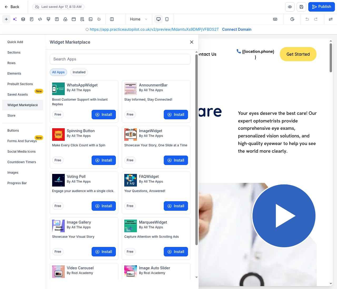Open Store in sidebar
This screenshot has height=289, width=337.
click(x=23, y=116)
